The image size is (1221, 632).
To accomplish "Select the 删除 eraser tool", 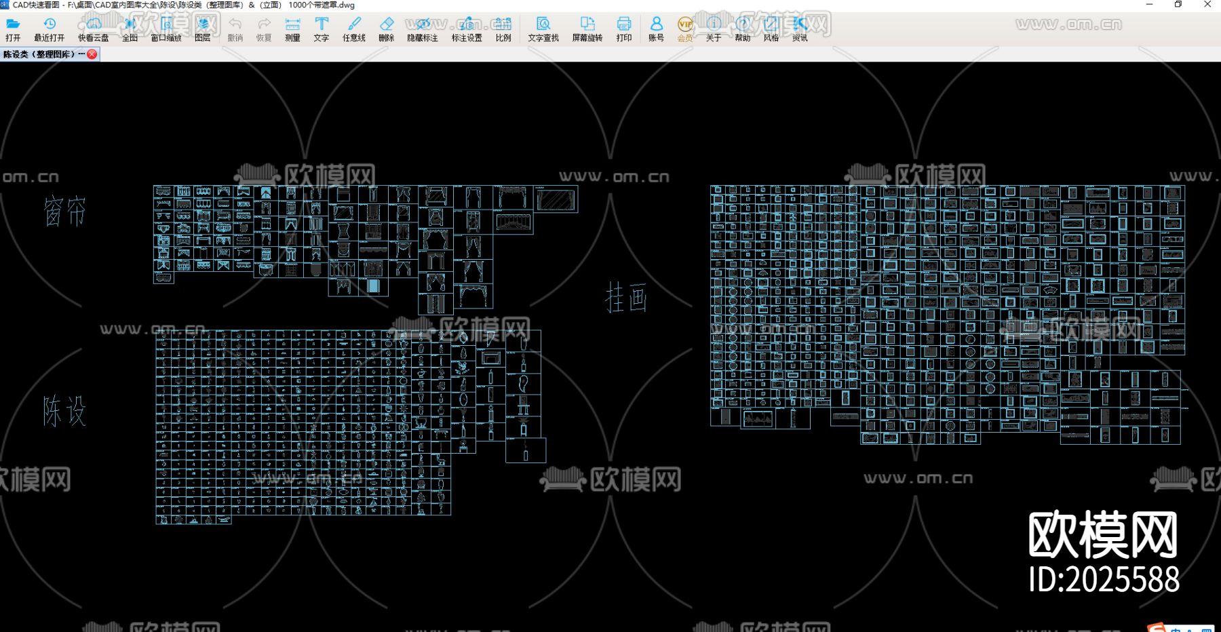I will 387,29.
